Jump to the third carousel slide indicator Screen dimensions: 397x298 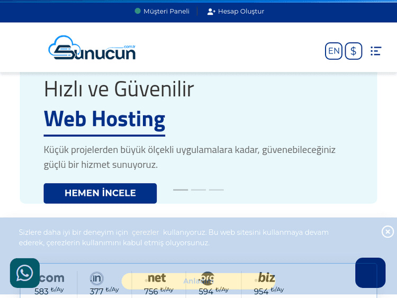(x=216, y=189)
